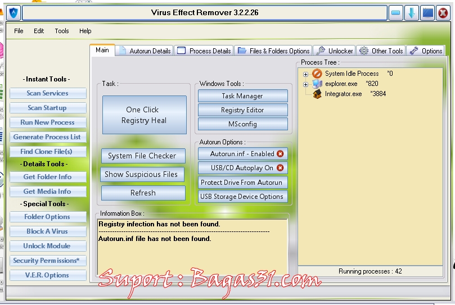
Task: Open the Unlocker tab
Action: coord(334,51)
